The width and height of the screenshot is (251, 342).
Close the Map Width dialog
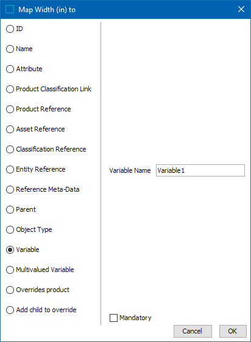[241, 9]
